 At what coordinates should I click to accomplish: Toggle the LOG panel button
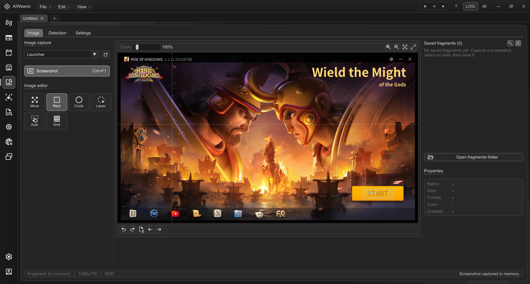(470, 6)
